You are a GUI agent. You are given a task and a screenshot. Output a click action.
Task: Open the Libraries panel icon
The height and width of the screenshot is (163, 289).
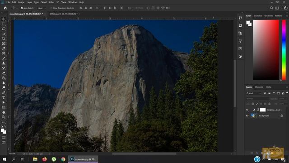tap(240, 48)
